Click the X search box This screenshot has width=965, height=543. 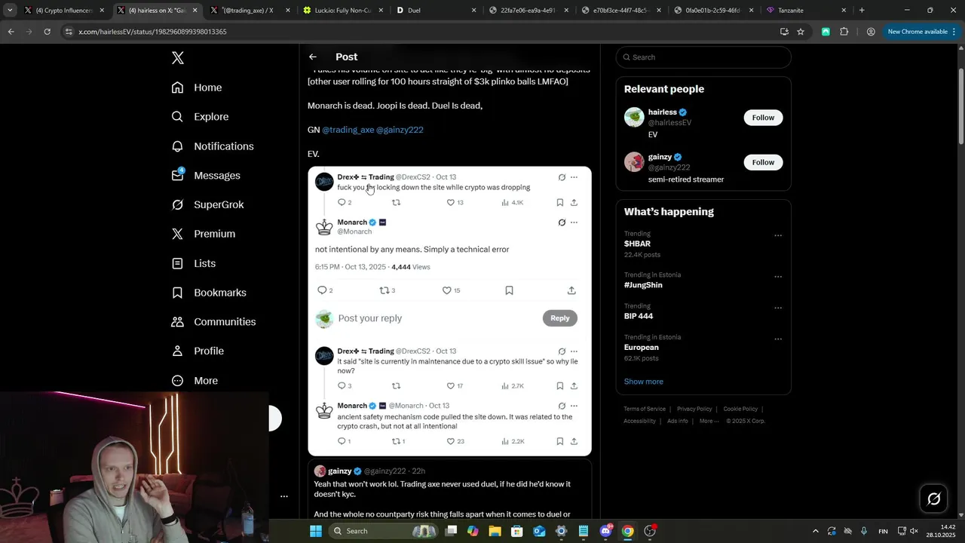tap(703, 57)
